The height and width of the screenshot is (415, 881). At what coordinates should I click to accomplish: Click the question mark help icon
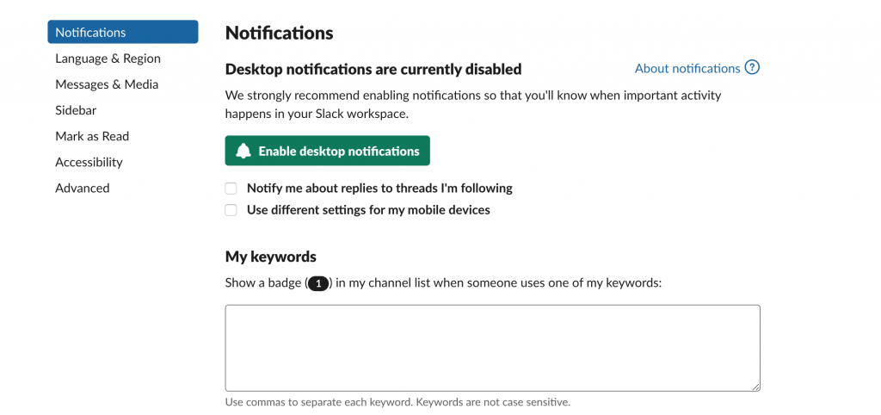click(x=752, y=68)
